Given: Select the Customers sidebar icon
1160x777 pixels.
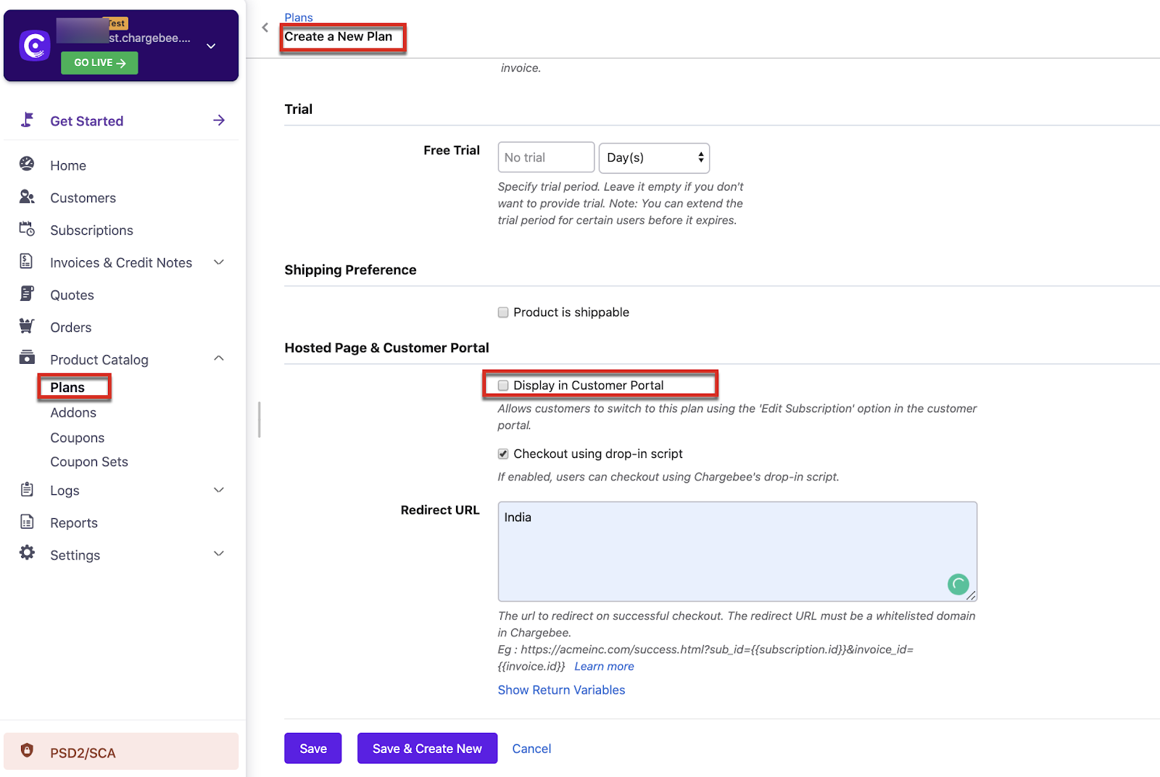Looking at the screenshot, I should click(27, 197).
